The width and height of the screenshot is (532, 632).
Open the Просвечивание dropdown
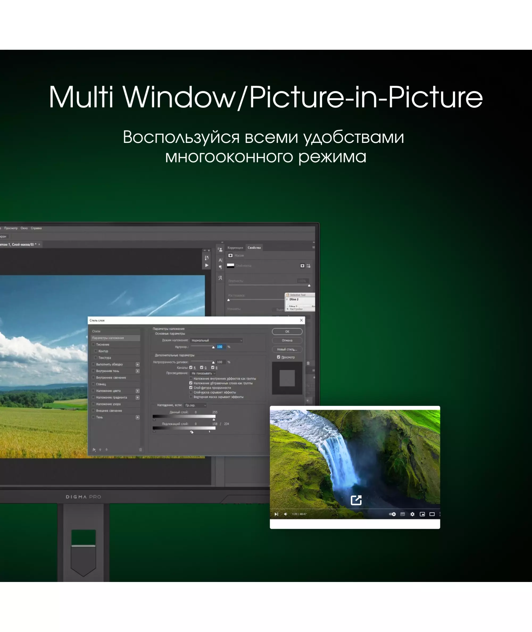point(203,373)
